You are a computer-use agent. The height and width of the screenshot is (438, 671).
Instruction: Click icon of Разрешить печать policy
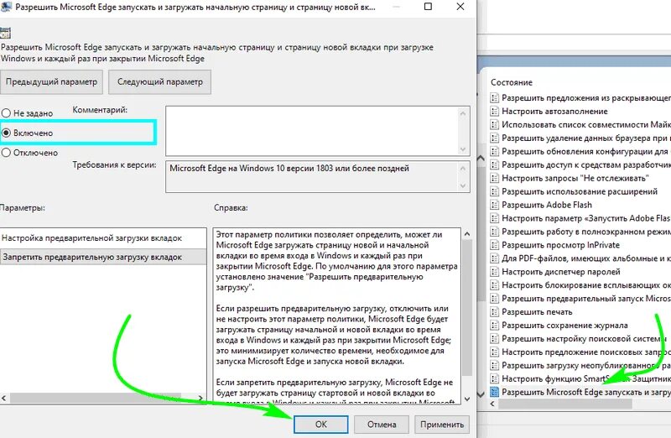[x=494, y=311]
